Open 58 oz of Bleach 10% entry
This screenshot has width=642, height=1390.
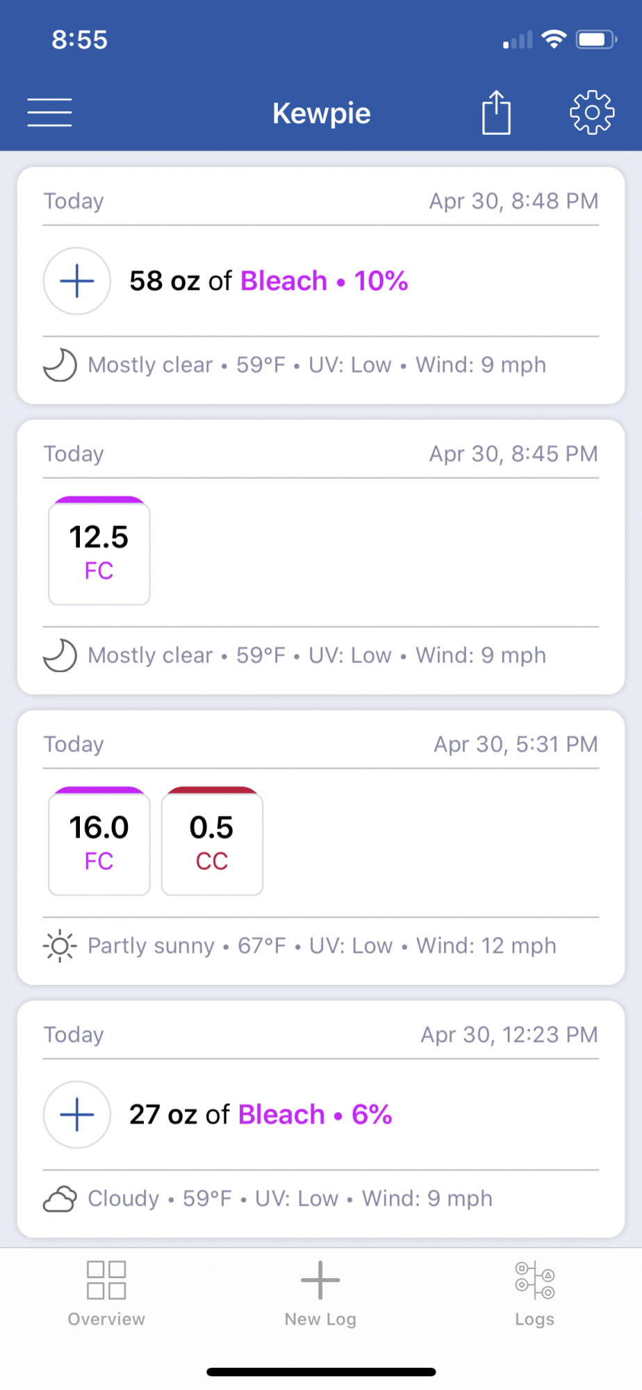point(268,281)
